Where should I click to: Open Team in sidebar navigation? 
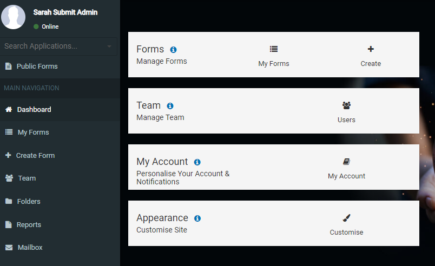(x=60, y=178)
